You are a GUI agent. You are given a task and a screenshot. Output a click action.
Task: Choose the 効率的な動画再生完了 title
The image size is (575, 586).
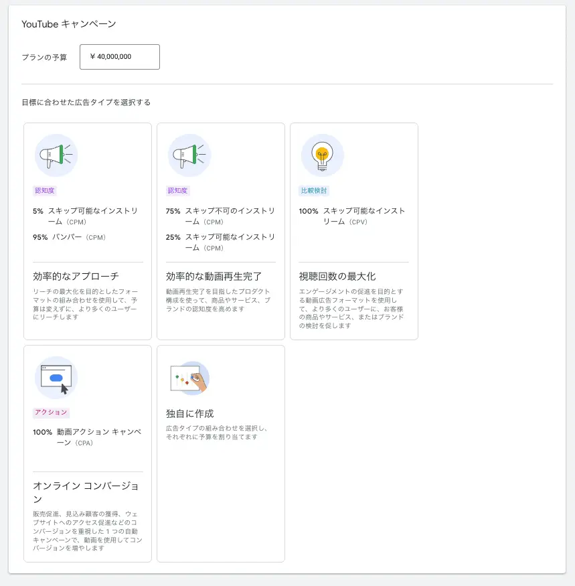(x=214, y=276)
